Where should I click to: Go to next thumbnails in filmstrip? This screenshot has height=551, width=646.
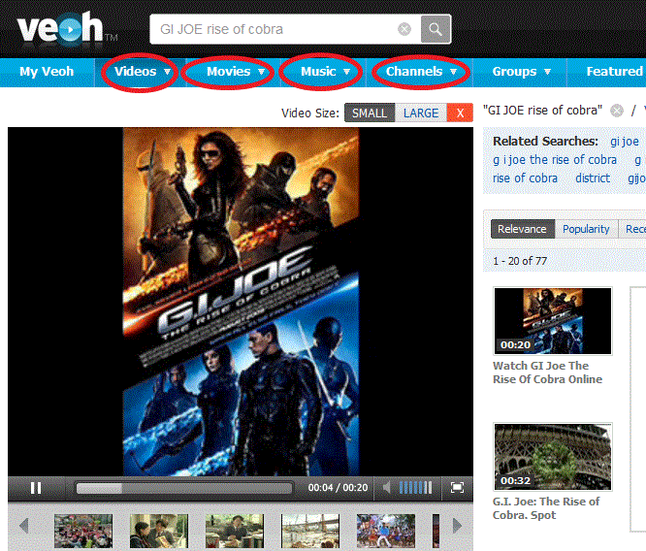pos(457,526)
